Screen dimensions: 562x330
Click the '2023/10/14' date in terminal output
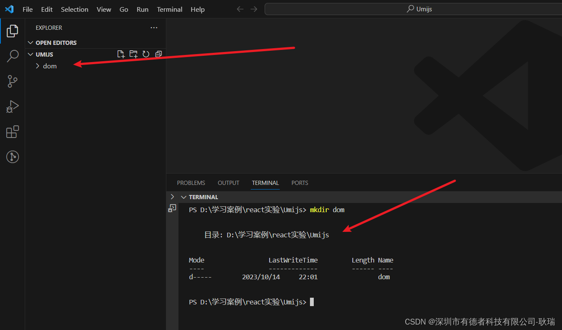[x=261, y=277]
